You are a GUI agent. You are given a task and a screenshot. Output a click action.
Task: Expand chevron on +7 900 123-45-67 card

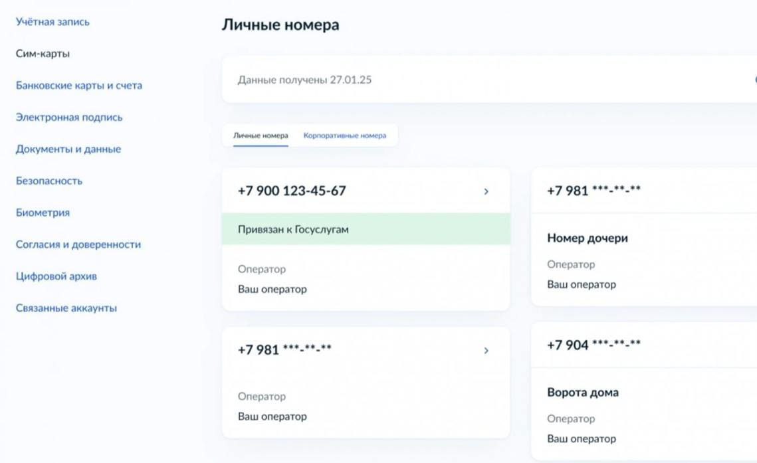coord(486,191)
